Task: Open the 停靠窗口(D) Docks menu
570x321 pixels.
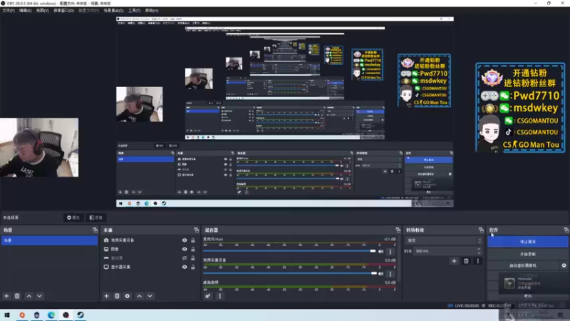Action: point(63,11)
